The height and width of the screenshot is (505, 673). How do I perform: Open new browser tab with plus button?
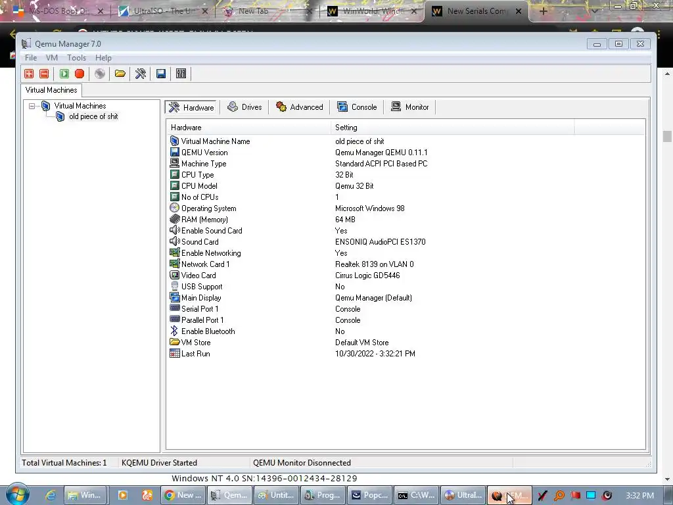543,11
